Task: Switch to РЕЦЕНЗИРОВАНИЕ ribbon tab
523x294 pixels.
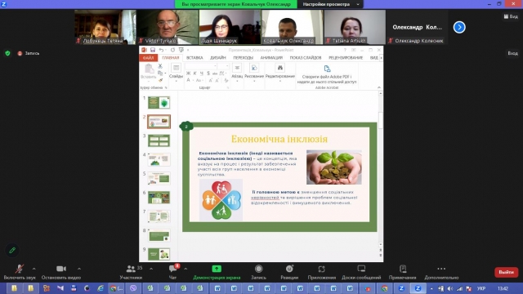Action: (x=346, y=58)
